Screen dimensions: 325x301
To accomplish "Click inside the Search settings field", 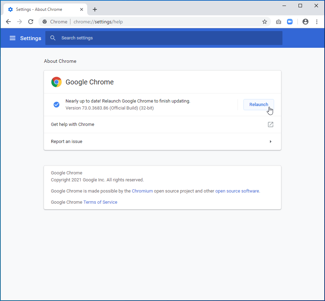I will pos(105,38).
